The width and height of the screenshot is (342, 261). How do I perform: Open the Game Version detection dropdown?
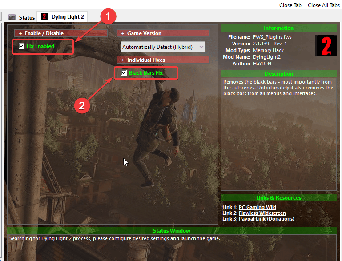coord(163,47)
